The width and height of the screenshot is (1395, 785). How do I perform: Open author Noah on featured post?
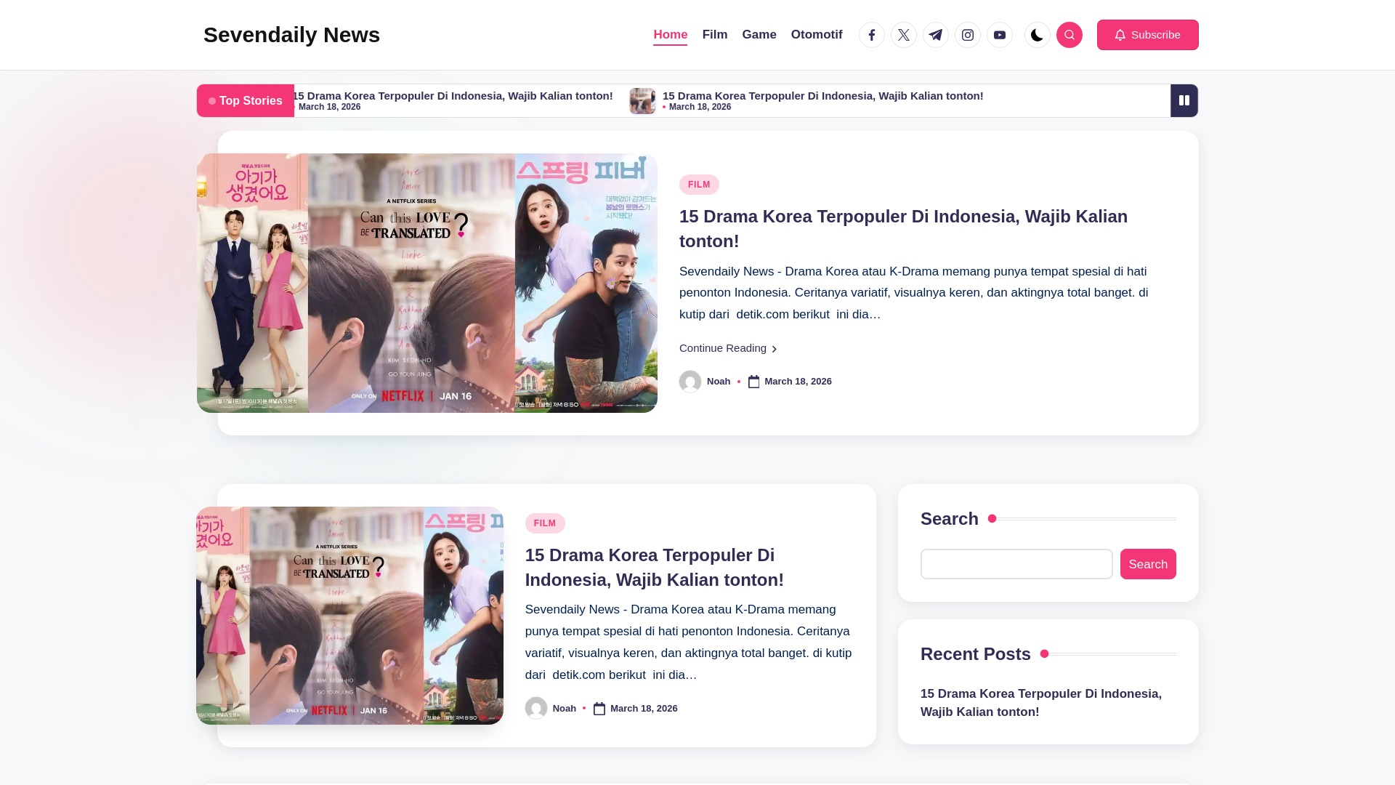719,382
